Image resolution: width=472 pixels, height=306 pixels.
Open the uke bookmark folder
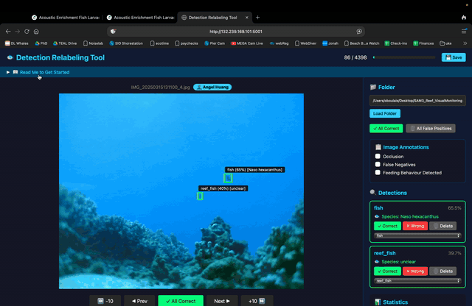pos(445,43)
